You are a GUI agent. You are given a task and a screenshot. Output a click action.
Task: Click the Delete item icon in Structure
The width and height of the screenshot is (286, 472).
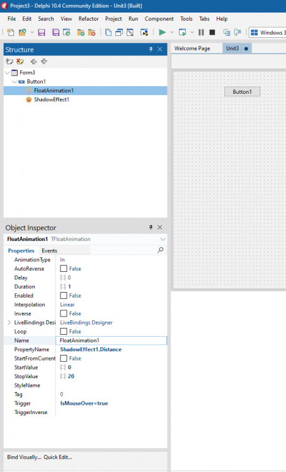pos(20,62)
